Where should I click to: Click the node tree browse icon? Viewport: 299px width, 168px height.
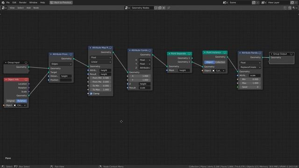tap(127, 8)
